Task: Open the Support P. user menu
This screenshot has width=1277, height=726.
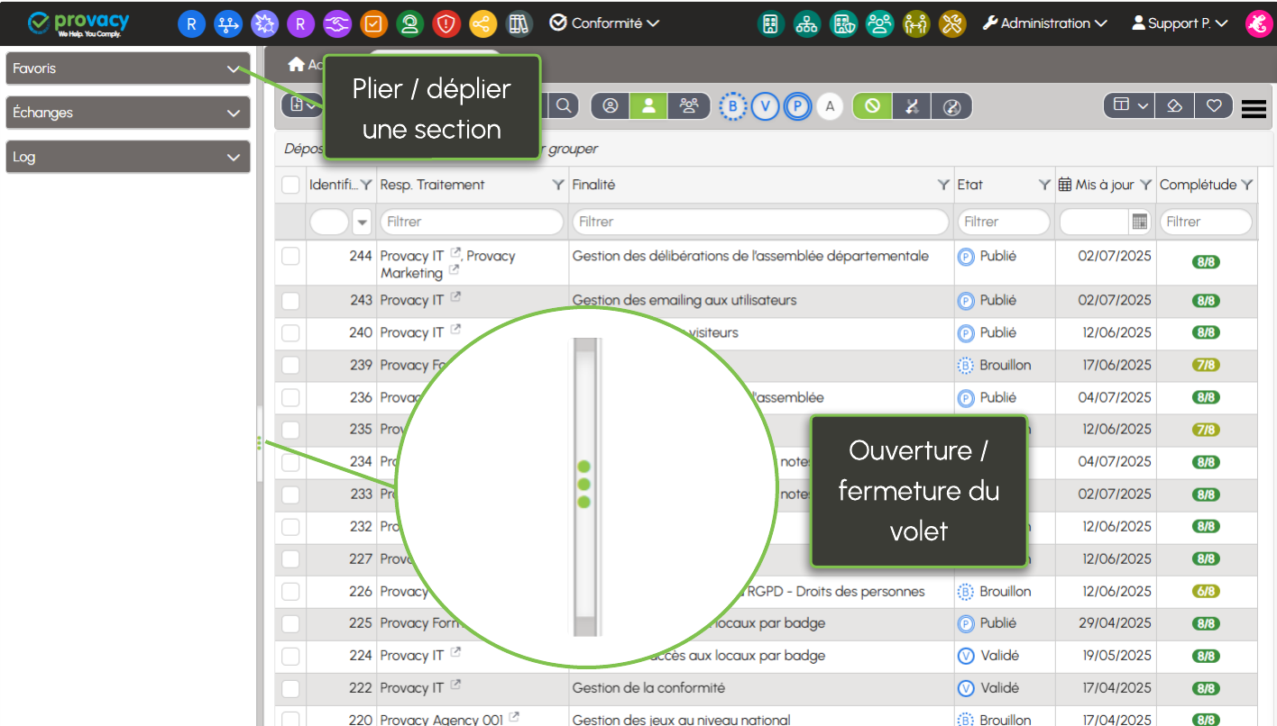Action: (1180, 23)
